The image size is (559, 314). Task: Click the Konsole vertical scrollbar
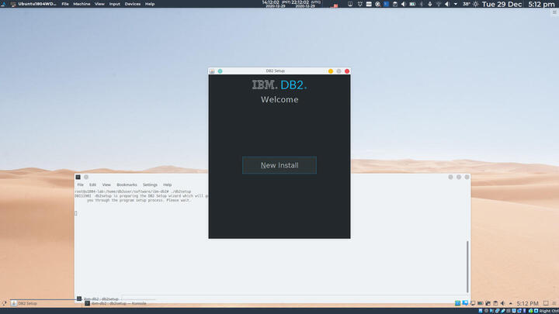point(467,266)
